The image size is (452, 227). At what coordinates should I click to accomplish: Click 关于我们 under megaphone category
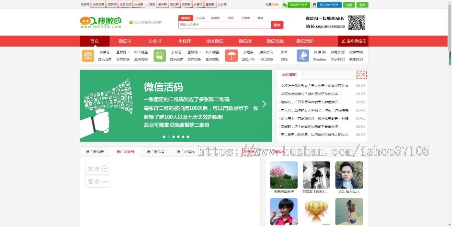[337, 59]
